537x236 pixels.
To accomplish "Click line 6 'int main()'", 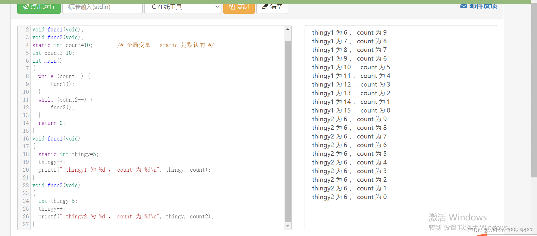I will pos(47,61).
